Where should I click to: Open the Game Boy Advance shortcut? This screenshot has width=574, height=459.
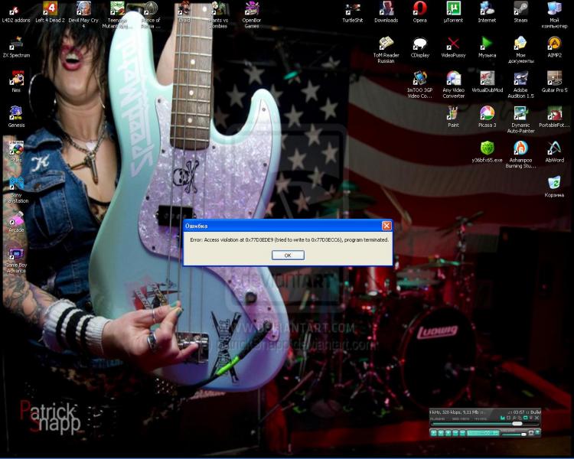(x=16, y=253)
